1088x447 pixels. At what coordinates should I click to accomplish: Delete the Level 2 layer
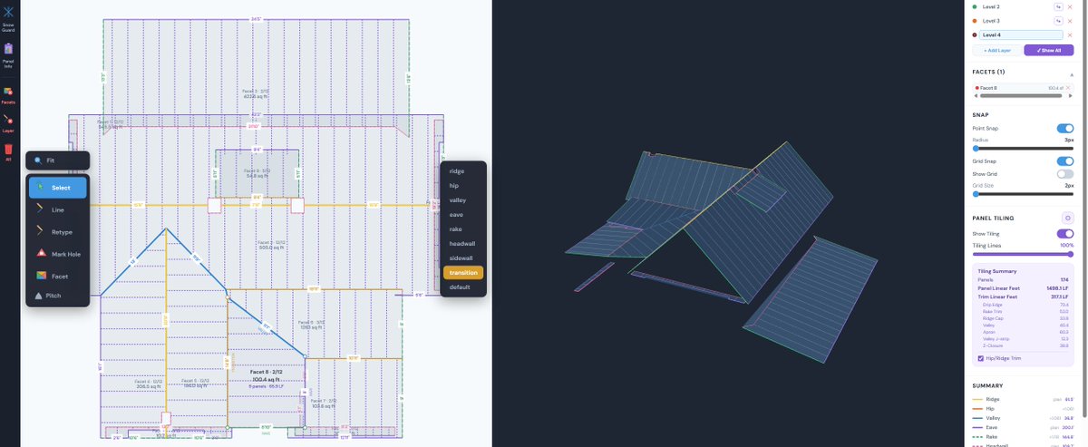[1070, 6]
